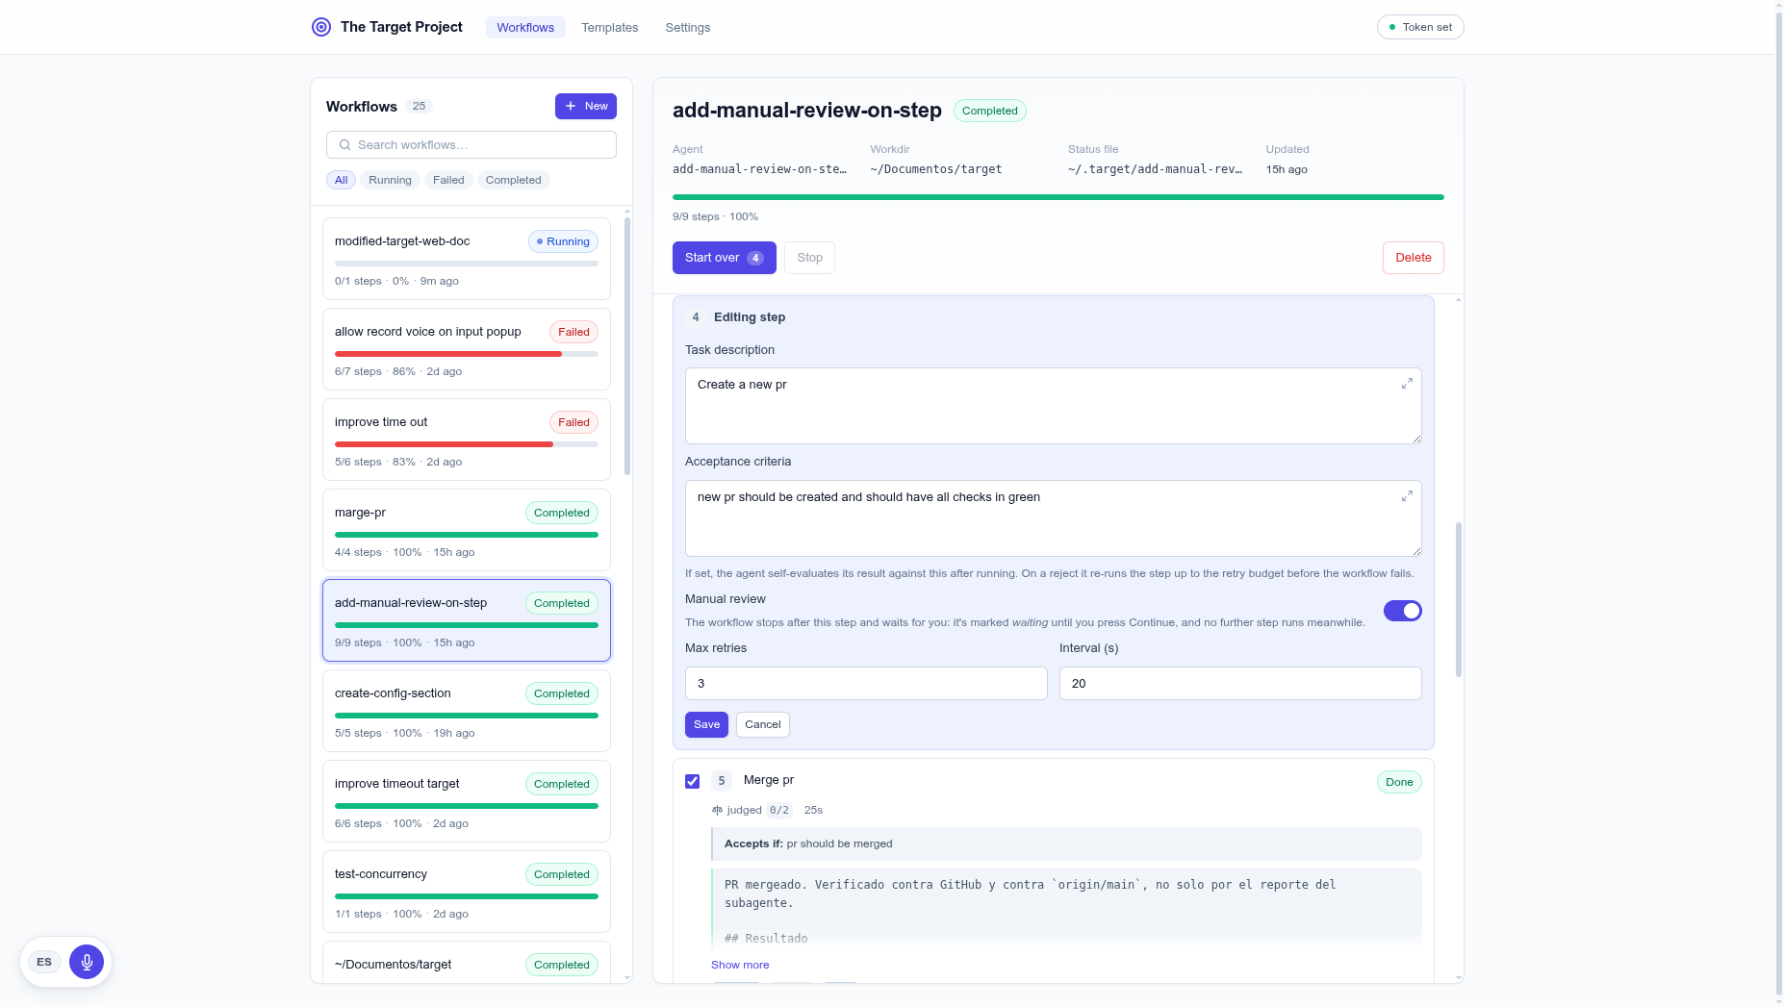Click the Workdir value ~/Documentos/target
Screen dimensions: 1784x1007
pyautogui.click(x=935, y=169)
